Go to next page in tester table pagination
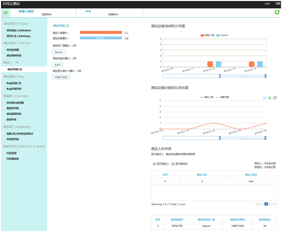282x232 pixels. click(270, 204)
